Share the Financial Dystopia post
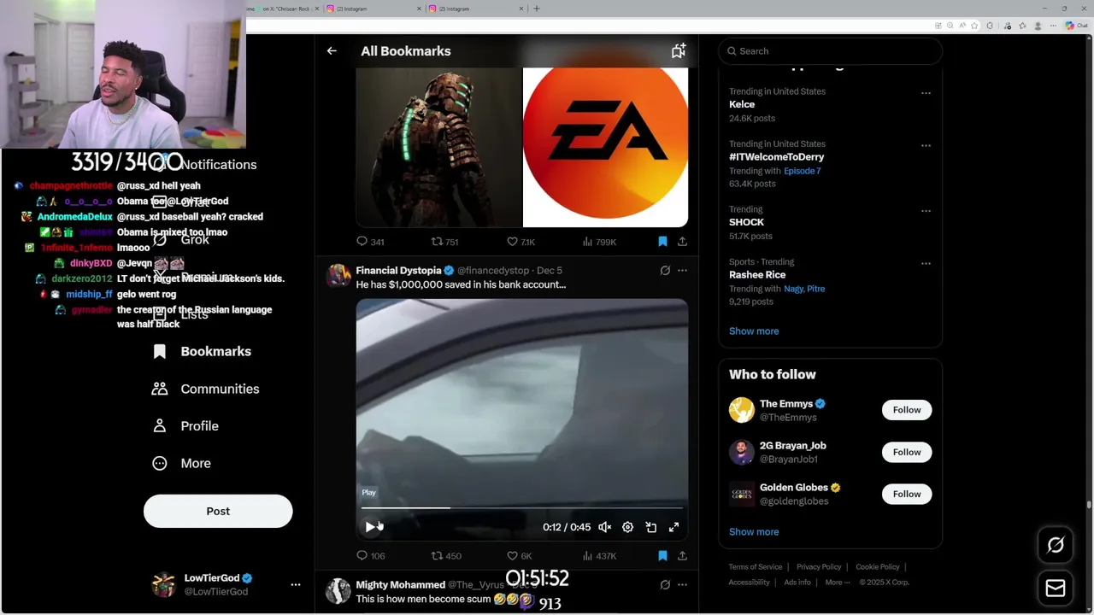1094x615 pixels. [x=682, y=556]
